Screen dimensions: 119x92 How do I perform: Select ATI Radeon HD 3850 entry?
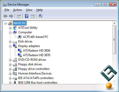coord(37,51)
